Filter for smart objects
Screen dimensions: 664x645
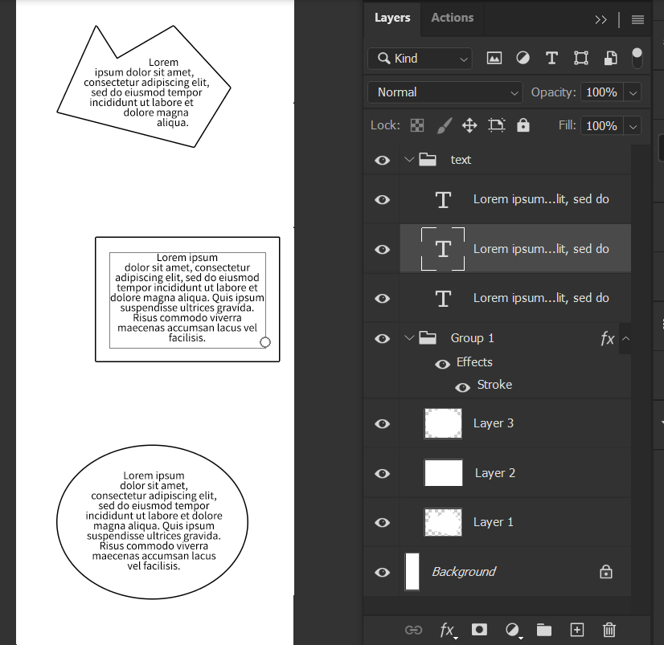pyautogui.click(x=610, y=58)
